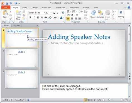Click the Redo/Repeat icon
The height and width of the screenshot is (103, 132).
(x=16, y=3)
